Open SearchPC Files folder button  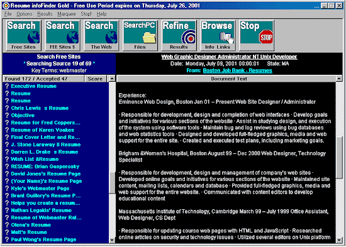point(140,35)
